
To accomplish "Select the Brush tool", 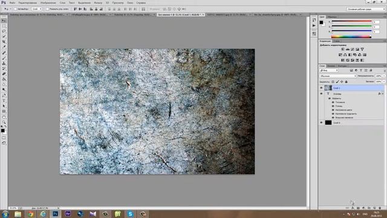I will click(4, 58).
